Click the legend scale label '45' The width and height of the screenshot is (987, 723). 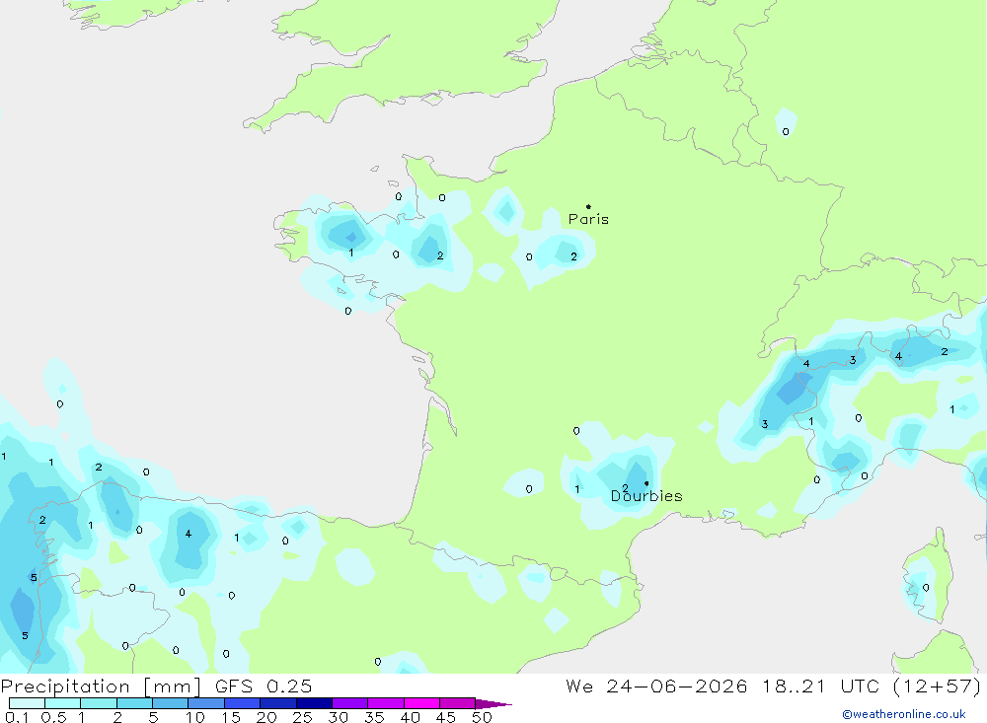446,717
